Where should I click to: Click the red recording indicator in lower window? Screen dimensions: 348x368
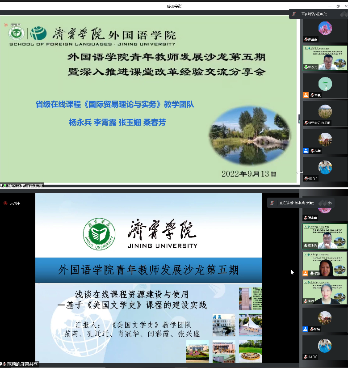5,203
